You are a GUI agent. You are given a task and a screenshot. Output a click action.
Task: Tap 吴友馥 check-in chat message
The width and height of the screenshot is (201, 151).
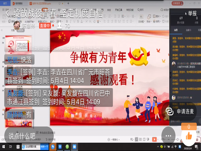59,97
